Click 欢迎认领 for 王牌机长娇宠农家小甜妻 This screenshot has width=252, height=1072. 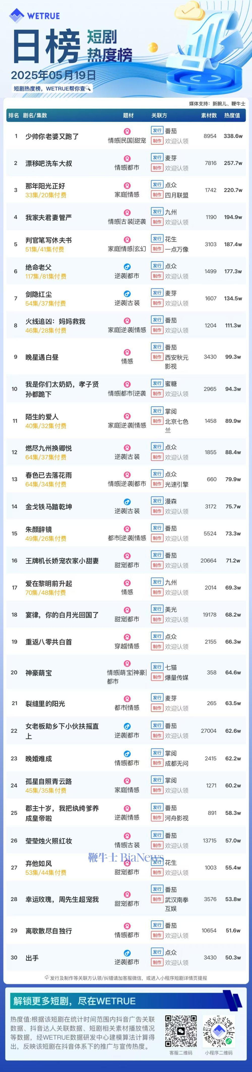tap(176, 565)
